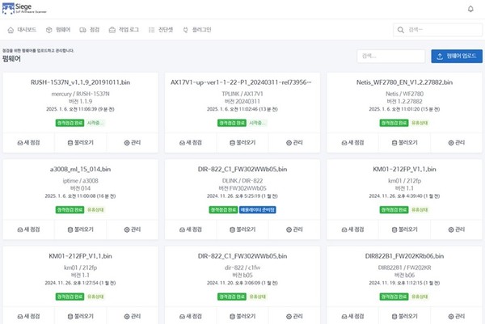Viewport: 485px width, 324px height.
Task: Go to 대시보드 in the navigation
Action: tap(22, 30)
